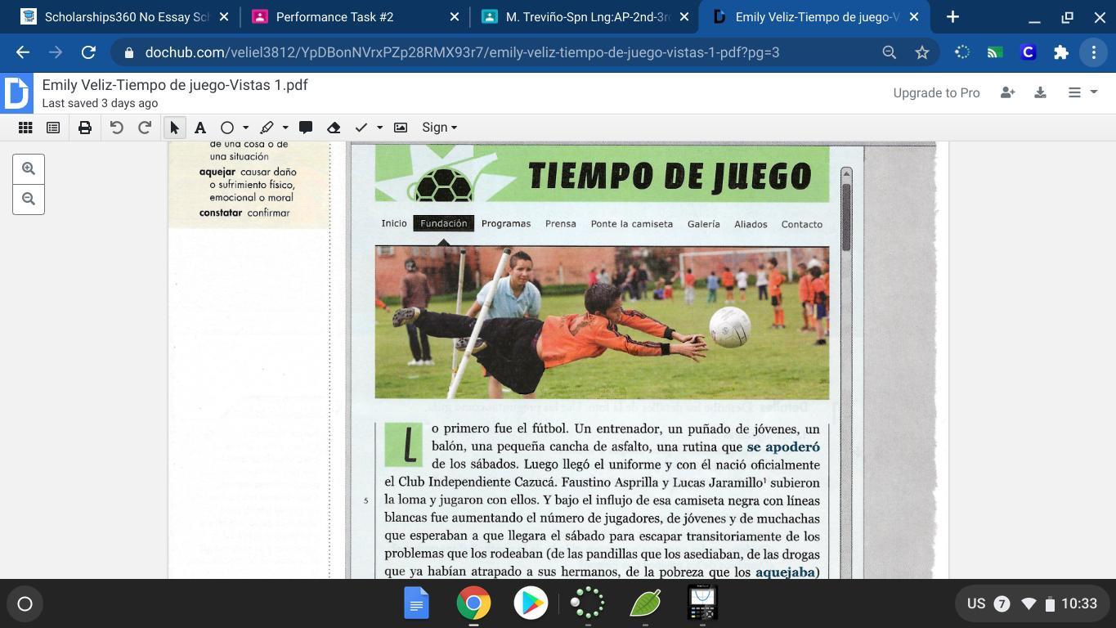1116x628 pixels.
Task: Open the green leaf app on shelf
Action: (x=645, y=604)
